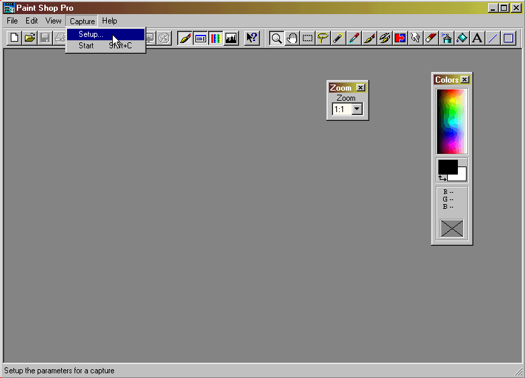
Task: Select the Text tool letter A
Action: [477, 38]
